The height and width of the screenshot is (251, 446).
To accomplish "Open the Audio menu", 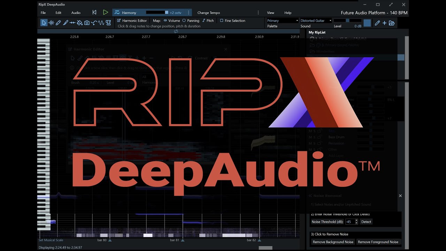I will coord(76,13).
